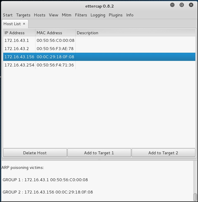198x202 pixels.
Task: Open the Info menu
Action: pyautogui.click(x=130, y=15)
